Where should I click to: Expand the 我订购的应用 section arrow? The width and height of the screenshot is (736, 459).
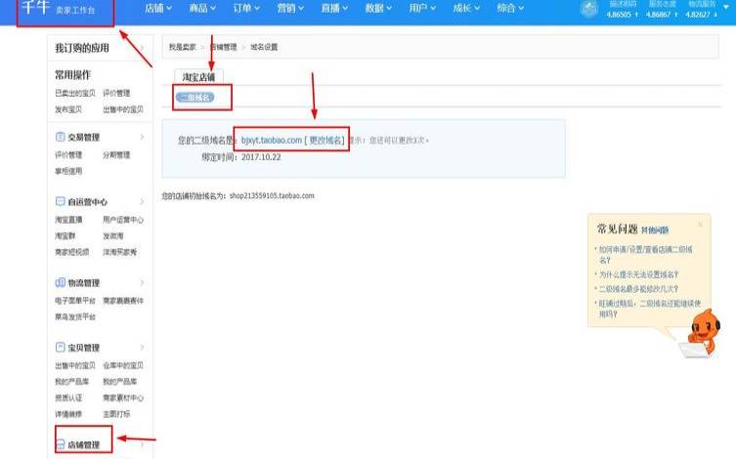coord(143,47)
